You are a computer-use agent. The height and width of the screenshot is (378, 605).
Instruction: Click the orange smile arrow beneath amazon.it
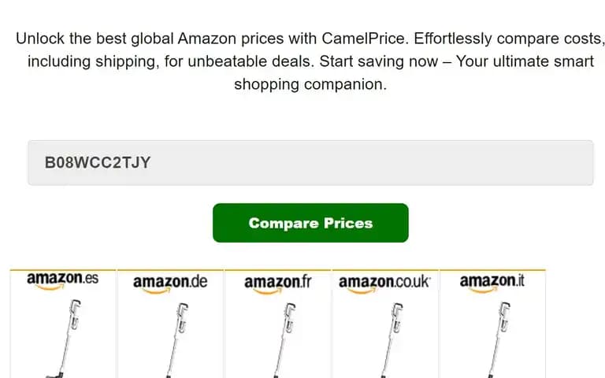point(483,291)
